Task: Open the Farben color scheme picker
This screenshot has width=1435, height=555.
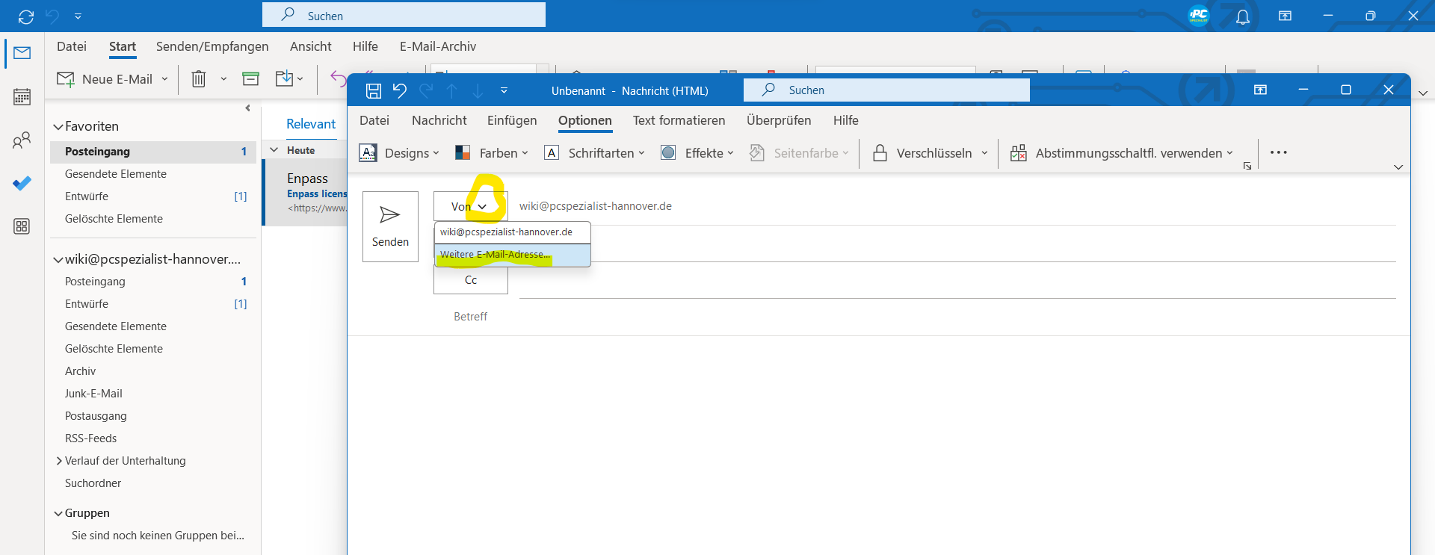Action: [x=492, y=153]
